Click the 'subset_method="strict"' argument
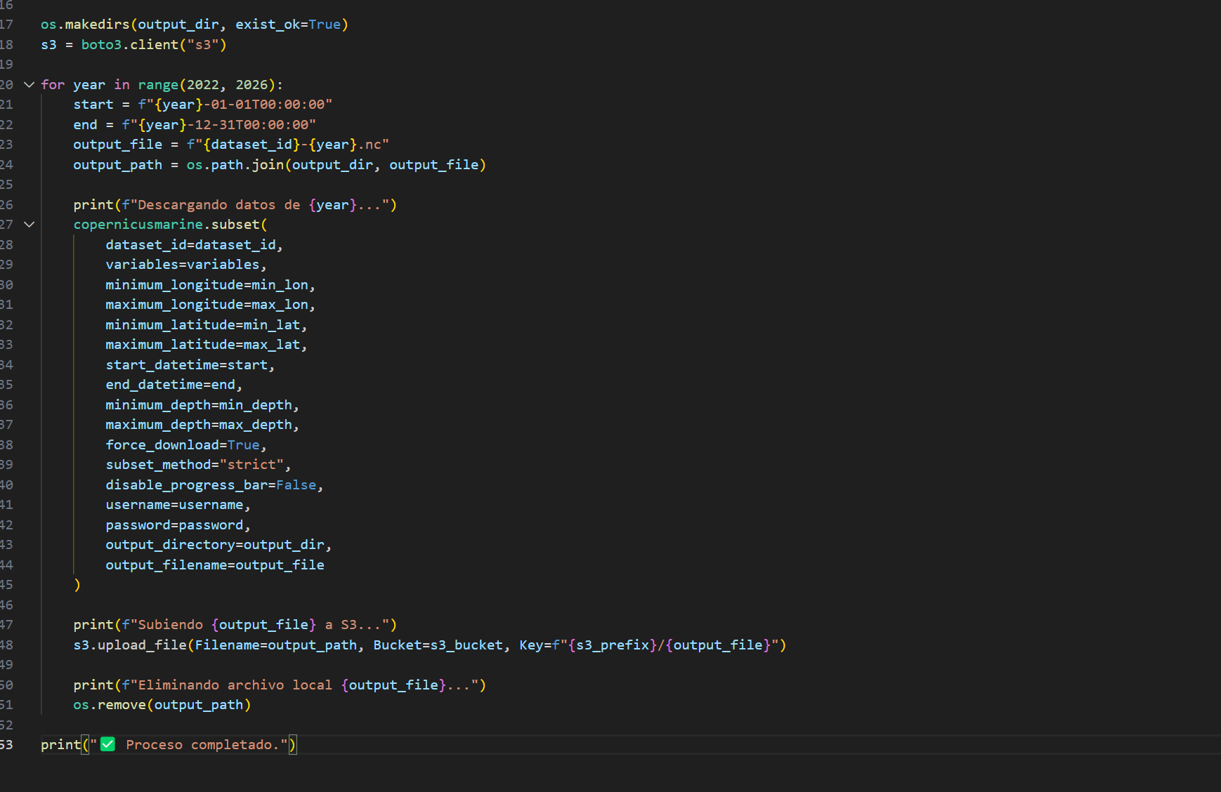This screenshot has height=792, width=1221. (195, 465)
